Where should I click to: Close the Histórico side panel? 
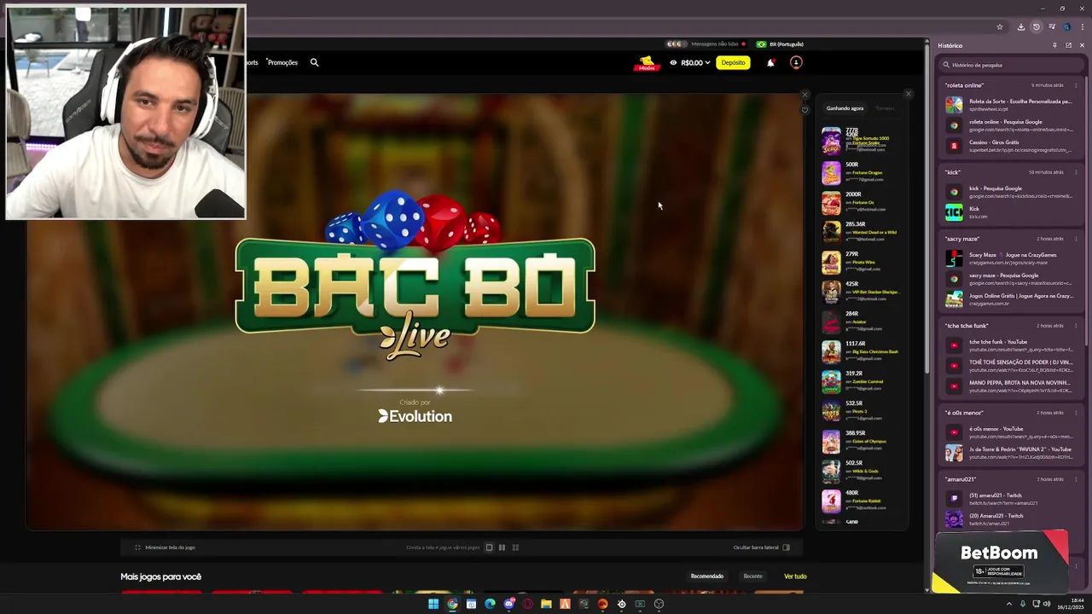point(1082,45)
